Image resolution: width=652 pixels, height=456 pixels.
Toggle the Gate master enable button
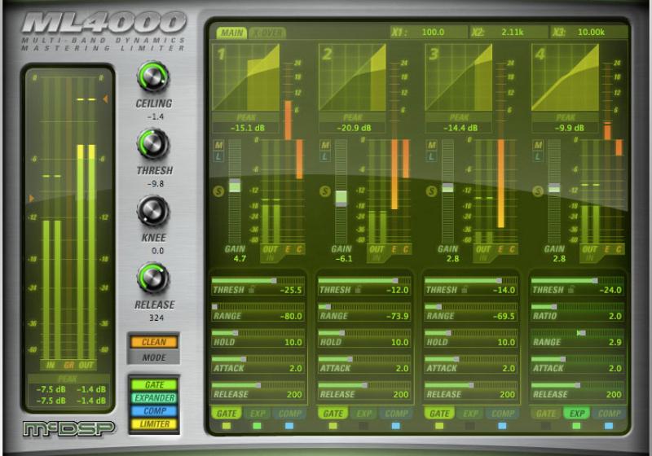[154, 384]
